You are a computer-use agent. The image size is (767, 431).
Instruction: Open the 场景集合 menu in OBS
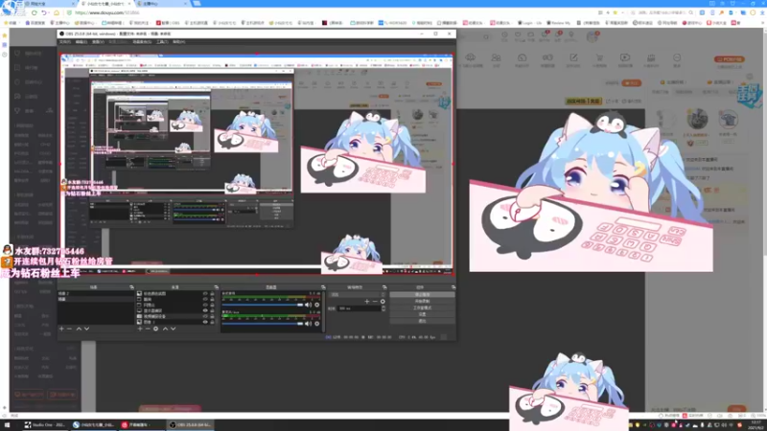(x=142, y=42)
